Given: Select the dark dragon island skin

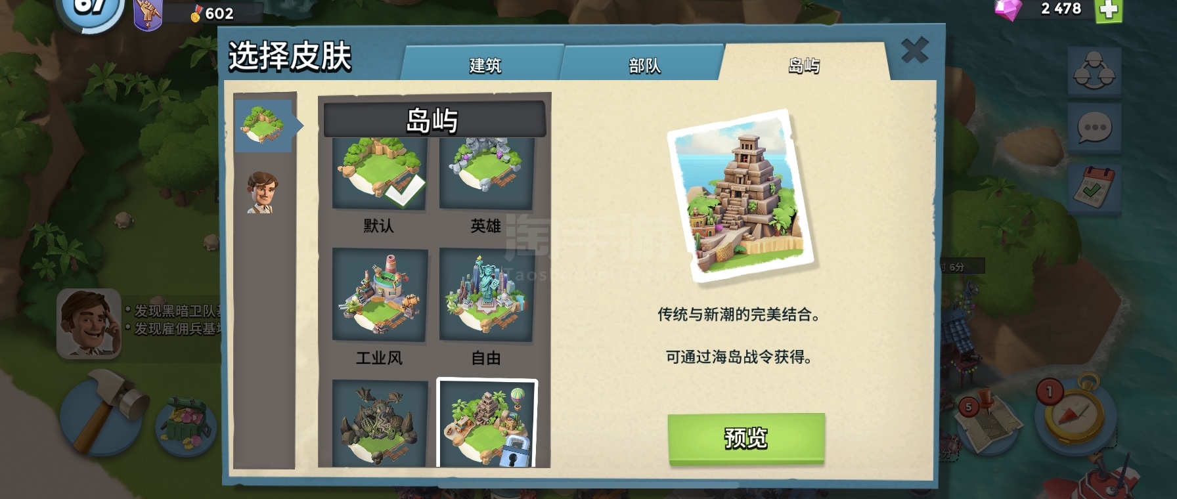Looking at the screenshot, I should coord(380,423).
